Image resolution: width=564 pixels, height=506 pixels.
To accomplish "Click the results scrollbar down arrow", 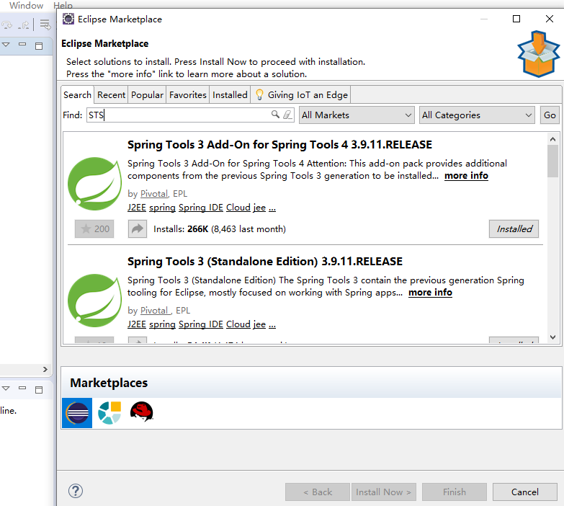I will [552, 337].
